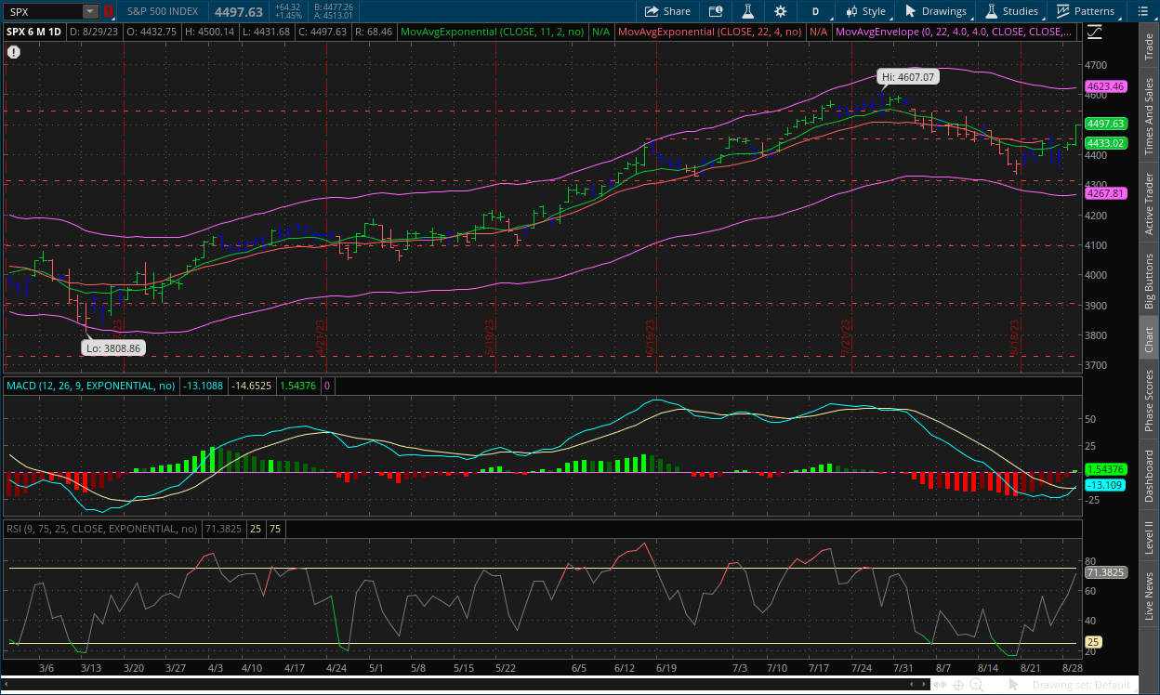
Task: Open the Live News side tab
Action: 1149,597
